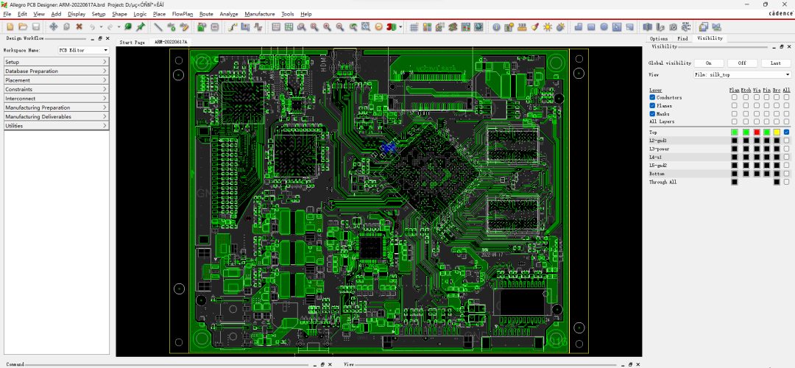This screenshot has width=795, height=368.
Task: Click the Top layer red Via swatch
Action: (757, 132)
